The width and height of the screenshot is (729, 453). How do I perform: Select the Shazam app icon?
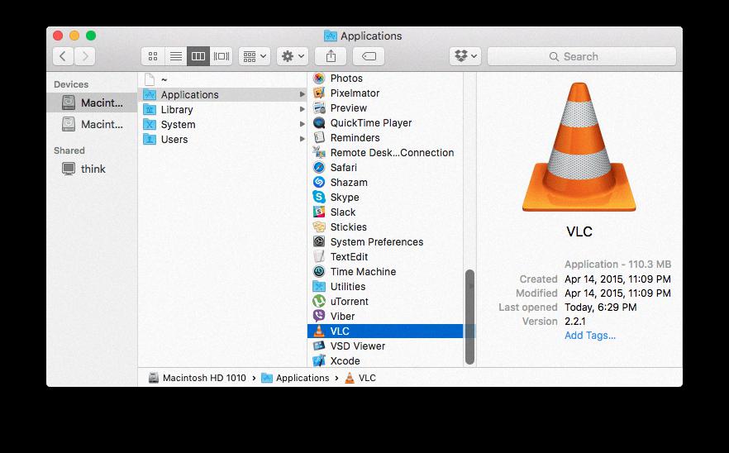(319, 183)
